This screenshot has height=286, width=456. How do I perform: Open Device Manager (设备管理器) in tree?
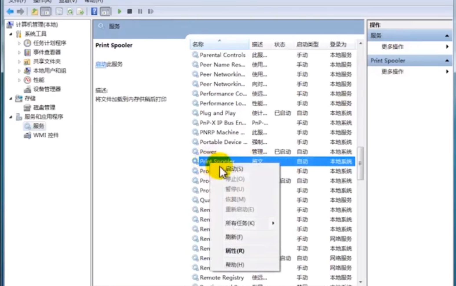(47, 89)
